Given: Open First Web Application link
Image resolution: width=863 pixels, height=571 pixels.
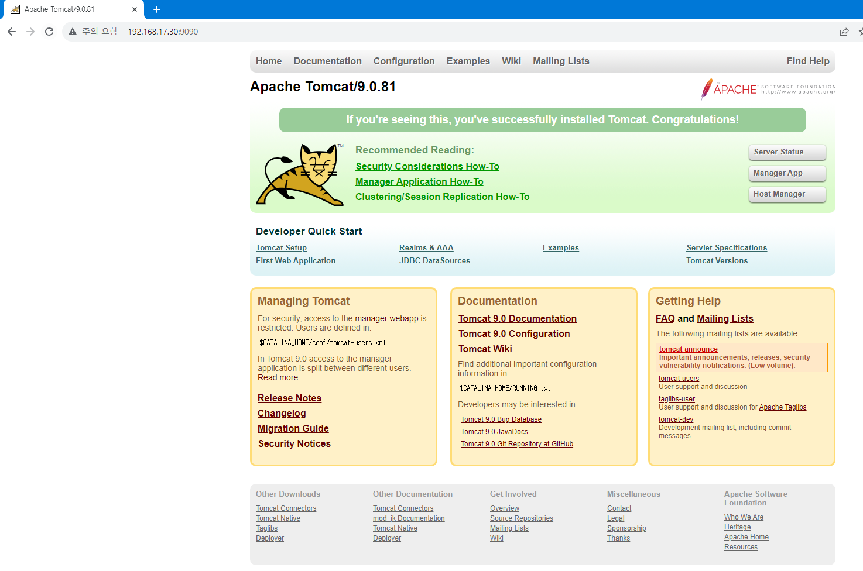Looking at the screenshot, I should pos(296,261).
